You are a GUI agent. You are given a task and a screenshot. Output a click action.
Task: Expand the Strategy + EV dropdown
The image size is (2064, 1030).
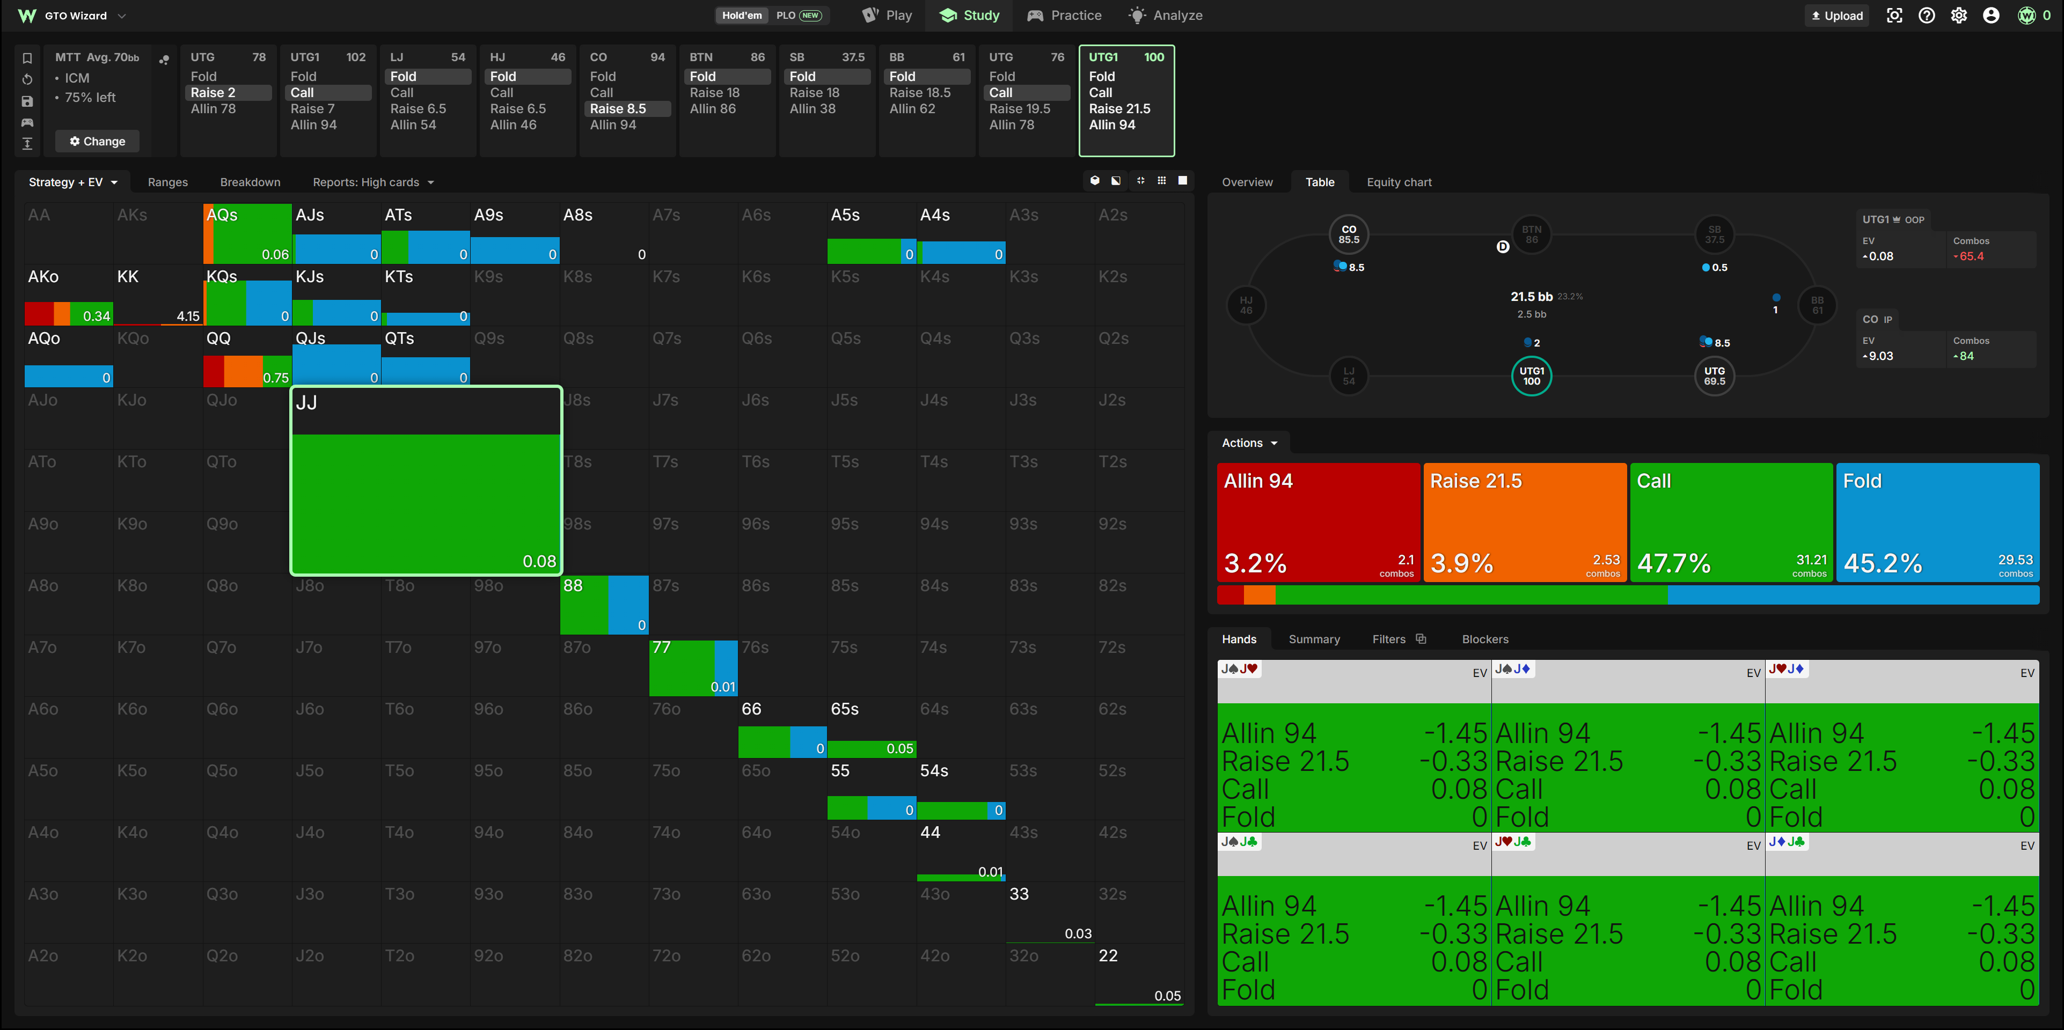tap(73, 182)
